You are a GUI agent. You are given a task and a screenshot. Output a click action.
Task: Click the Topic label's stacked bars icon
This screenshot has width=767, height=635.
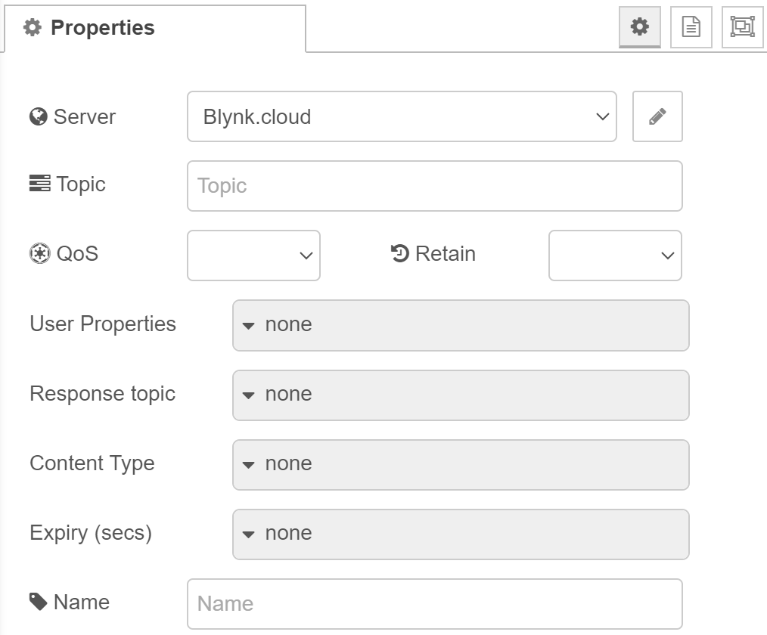(x=39, y=184)
